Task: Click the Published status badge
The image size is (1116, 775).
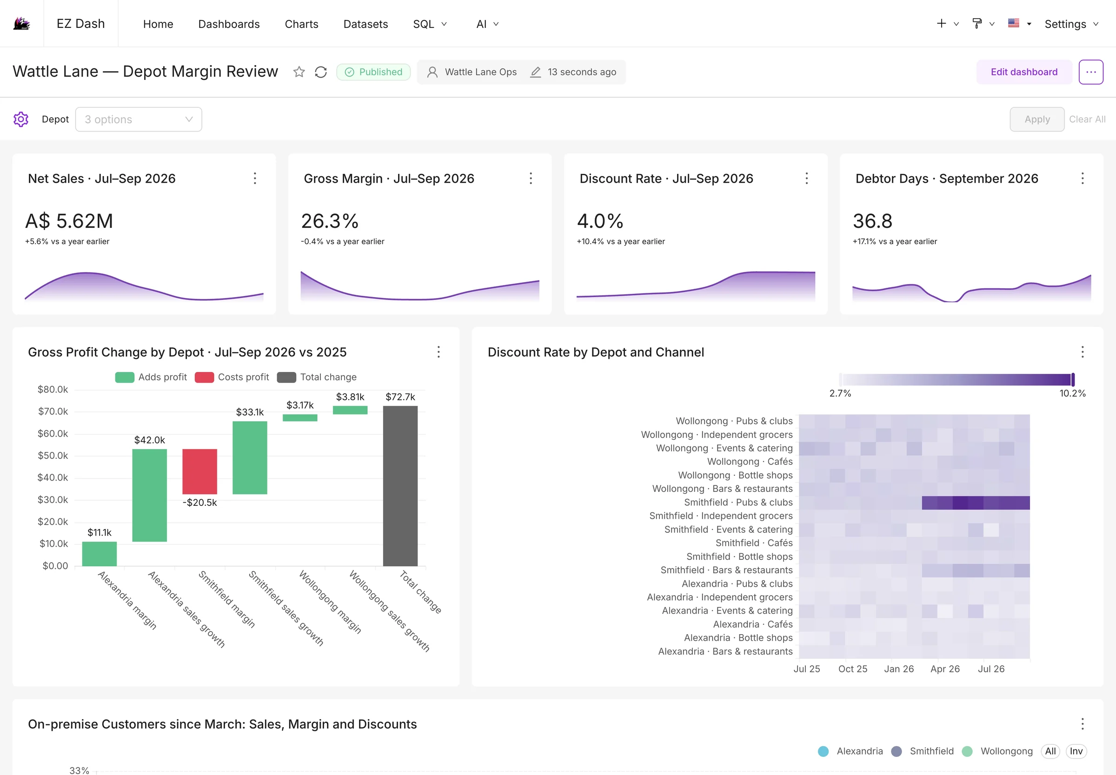Action: pyautogui.click(x=373, y=72)
